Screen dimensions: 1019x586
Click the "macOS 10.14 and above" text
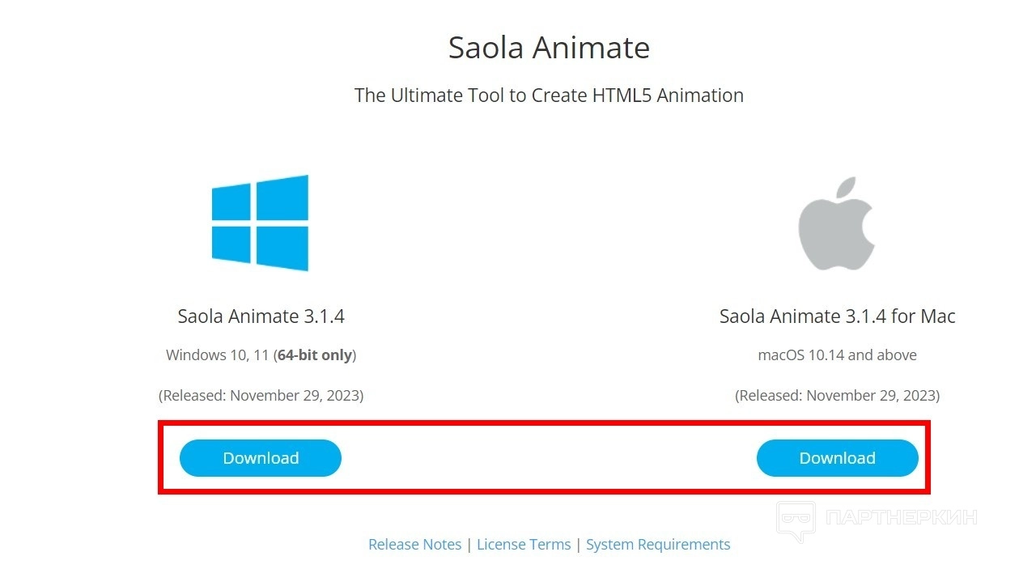[x=837, y=355]
